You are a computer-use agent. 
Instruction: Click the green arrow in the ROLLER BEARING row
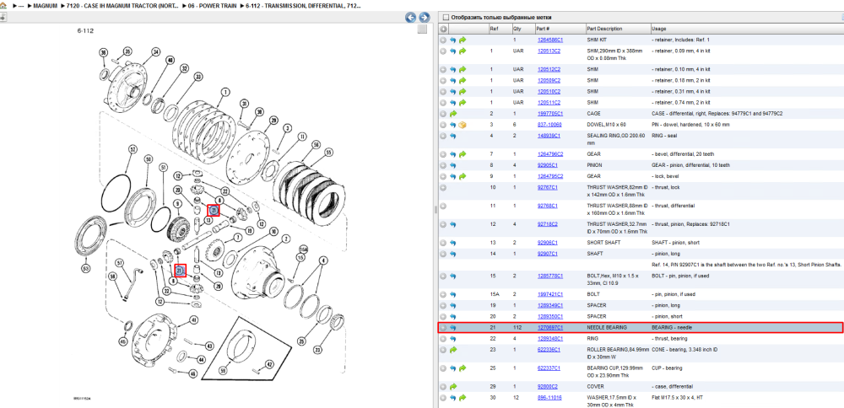[x=452, y=349]
